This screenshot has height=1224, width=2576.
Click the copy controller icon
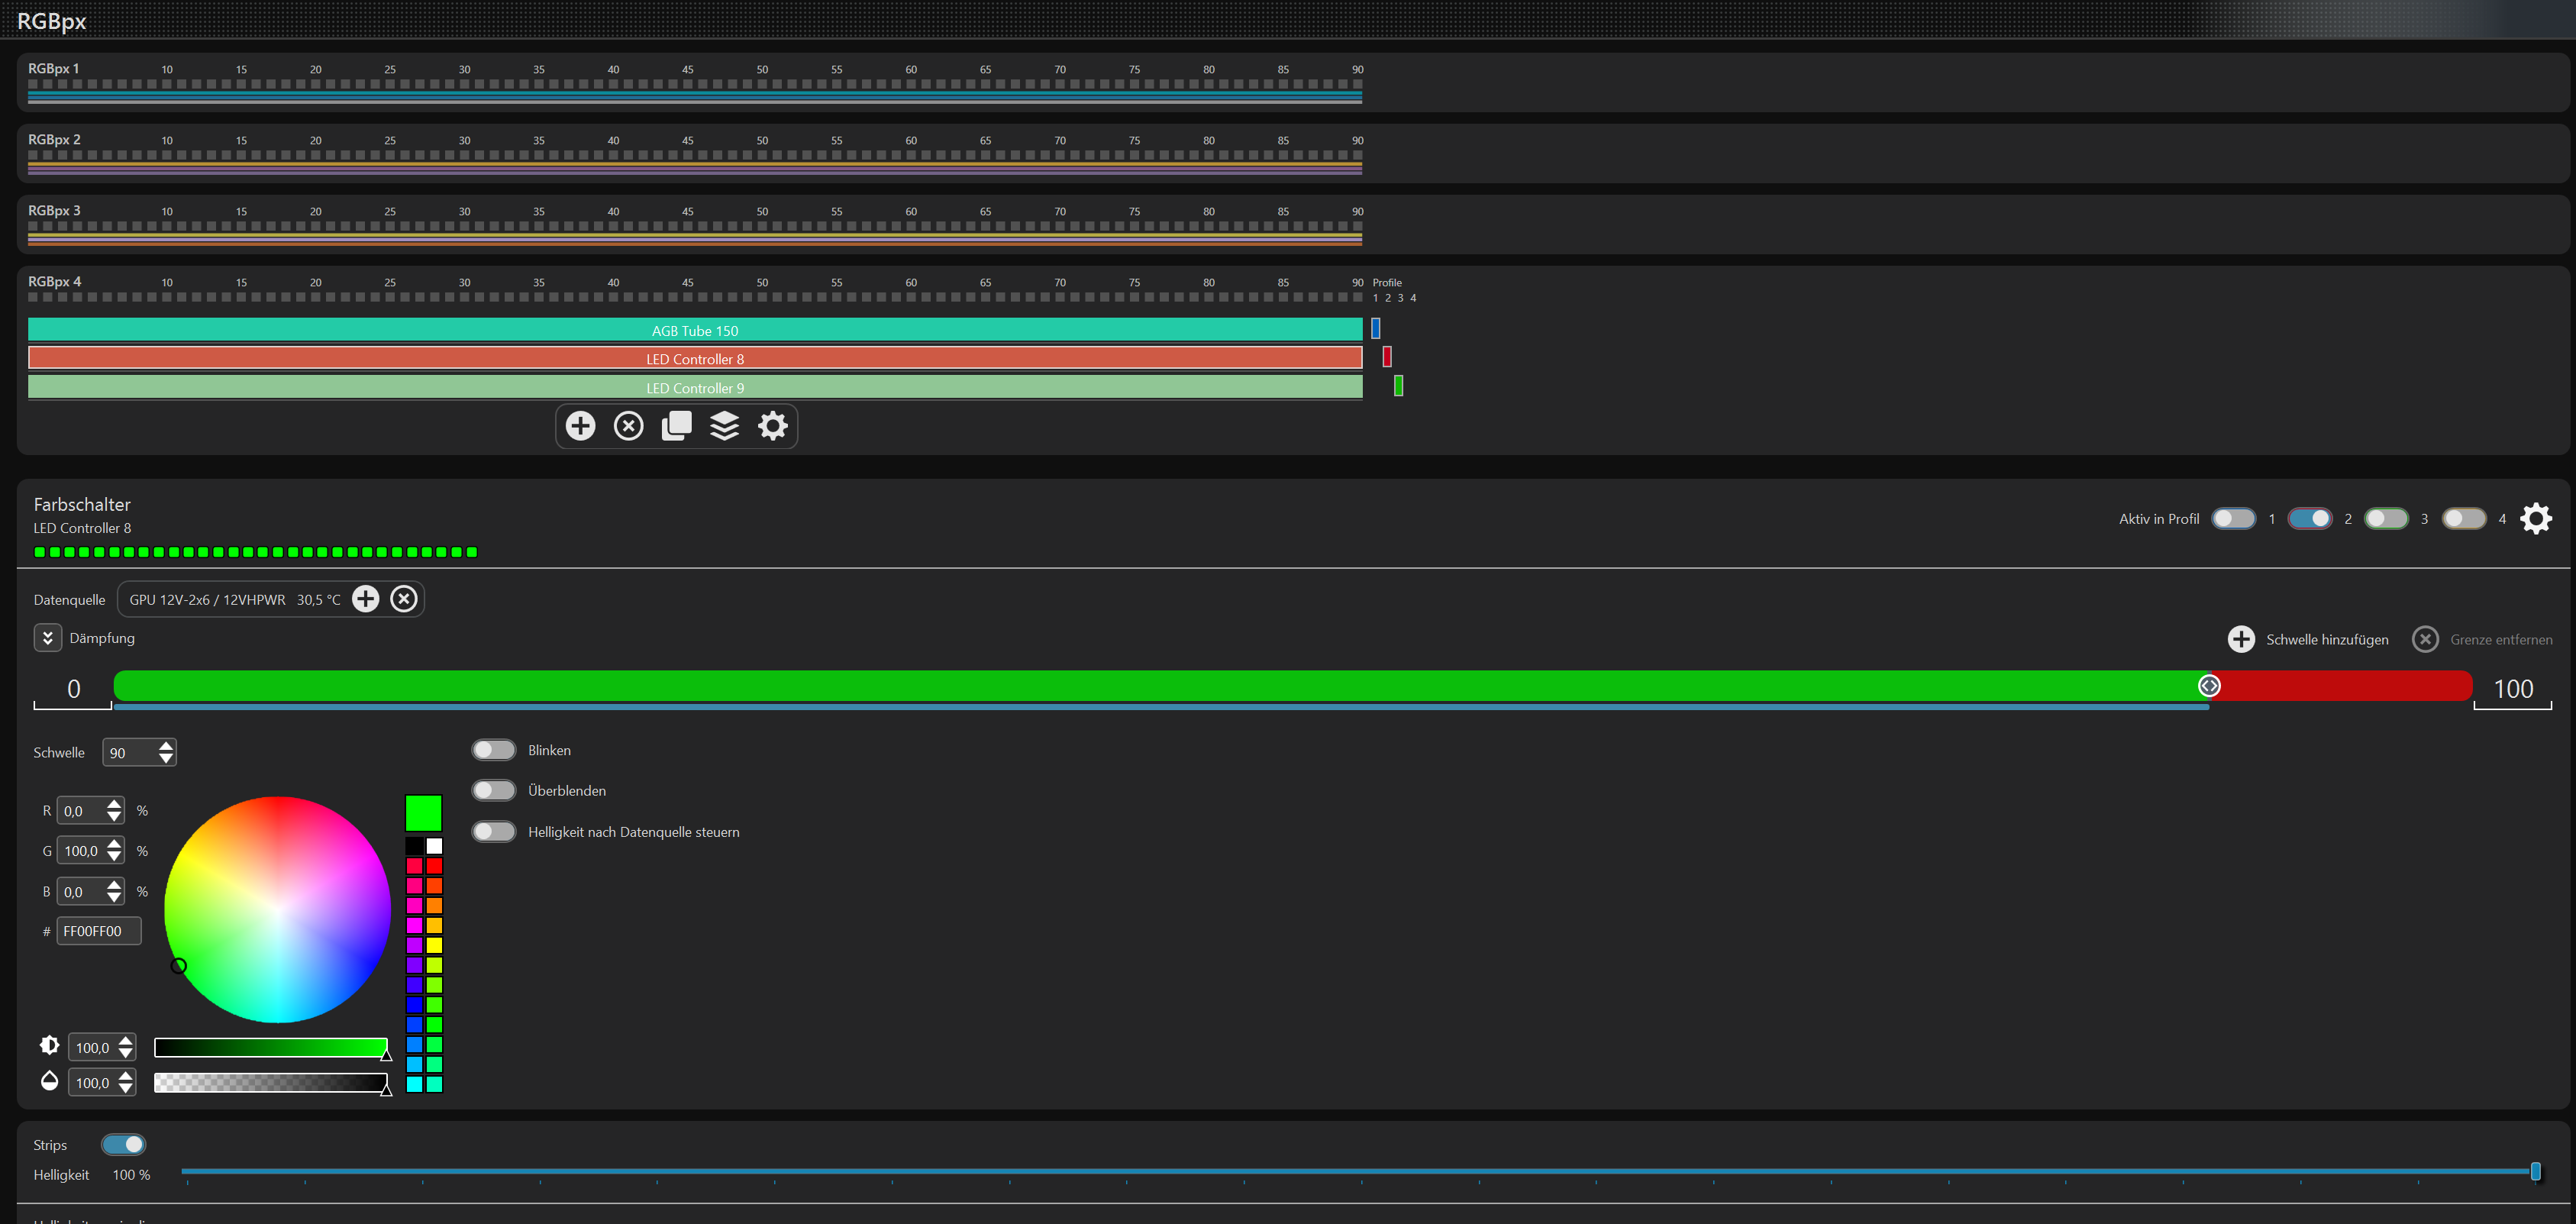pyautogui.click(x=677, y=426)
